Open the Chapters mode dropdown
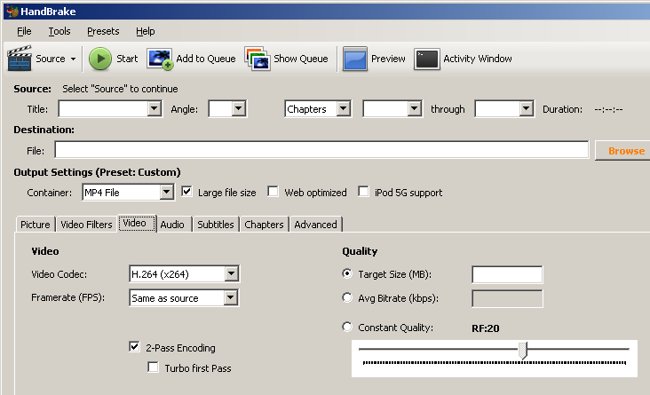The height and width of the screenshot is (395, 650). [x=318, y=109]
